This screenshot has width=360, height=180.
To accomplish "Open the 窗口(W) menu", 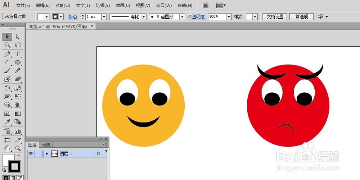I will pos(164,5).
